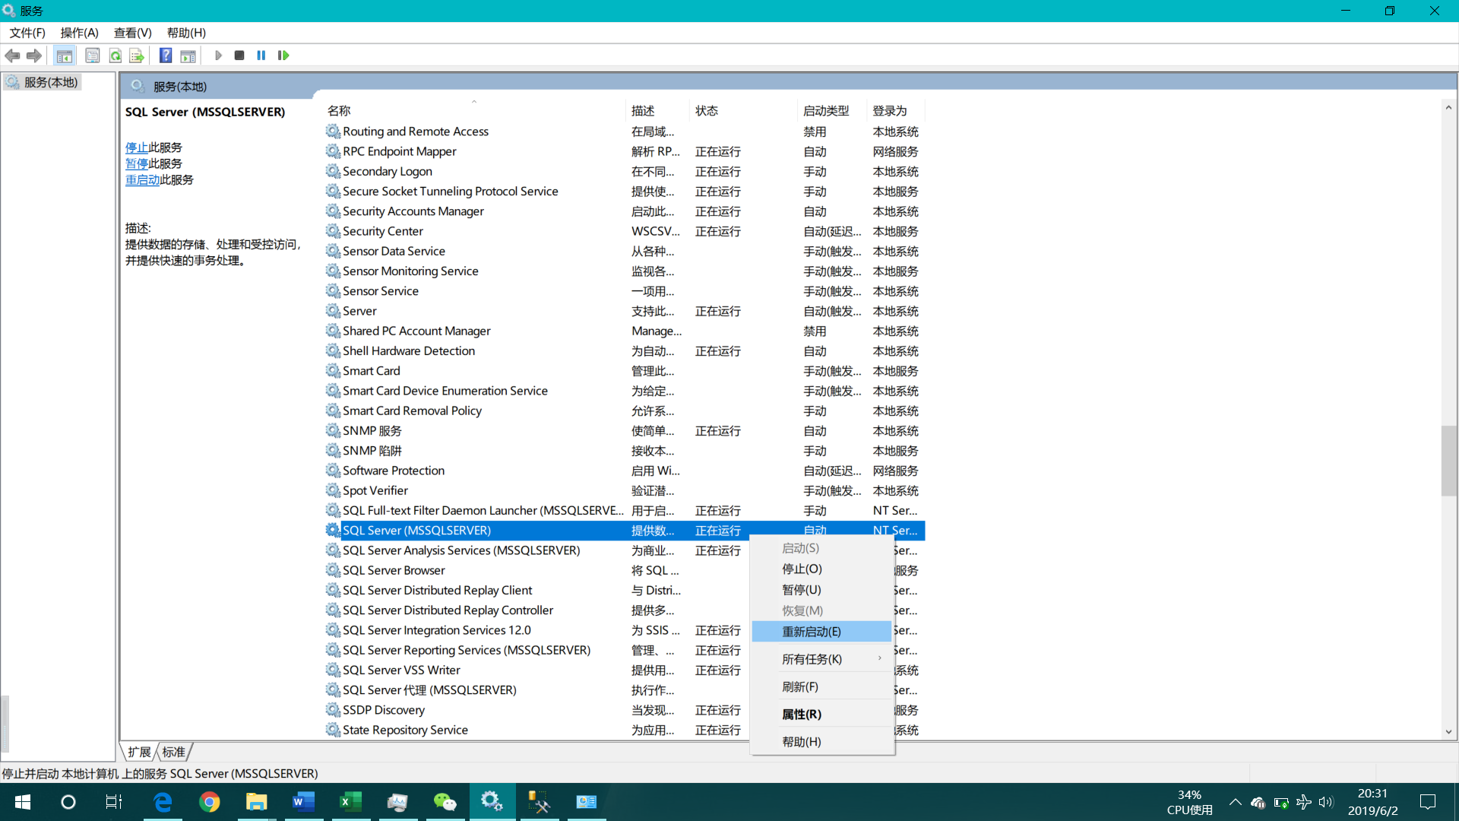
Task: Click the Forward navigation arrow on toolbar
Action: [x=33, y=55]
